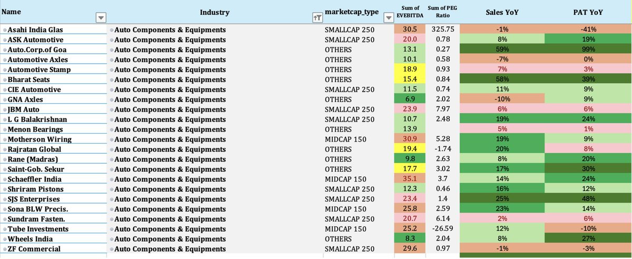Image resolution: width=632 pixels, height=259 pixels.
Task: Open the Industry column filter dropdown
Action: (317, 18)
